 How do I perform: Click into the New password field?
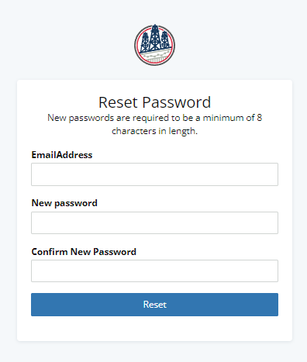[x=154, y=222]
